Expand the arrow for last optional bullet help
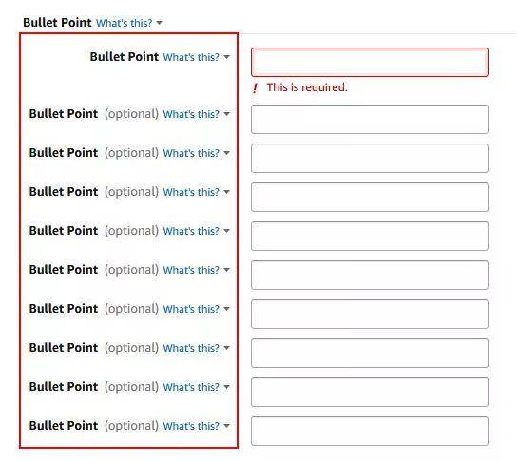 click(226, 426)
